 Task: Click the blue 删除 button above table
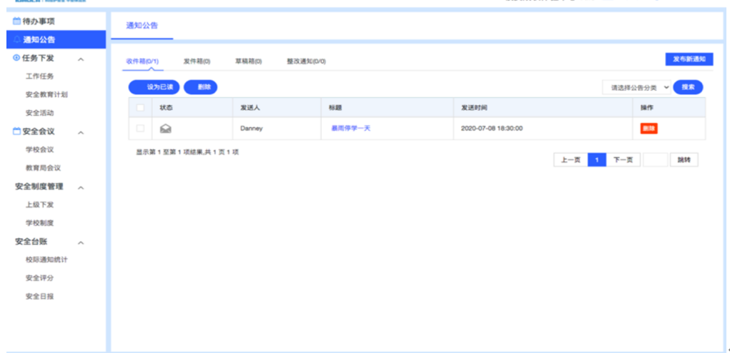coord(201,87)
